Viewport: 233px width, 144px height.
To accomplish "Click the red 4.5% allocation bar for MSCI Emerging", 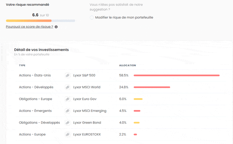I will 137,111.
